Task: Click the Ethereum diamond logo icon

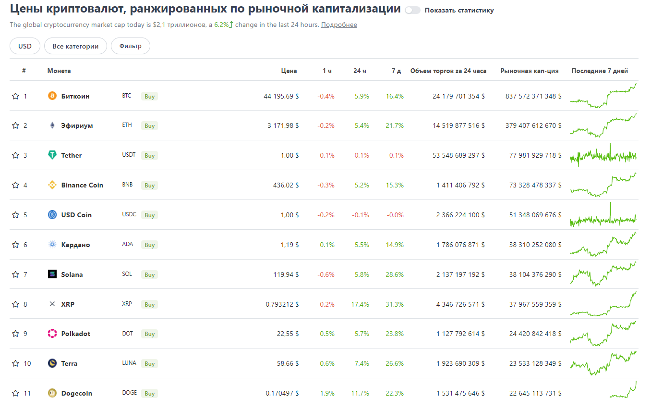Action: click(x=52, y=125)
